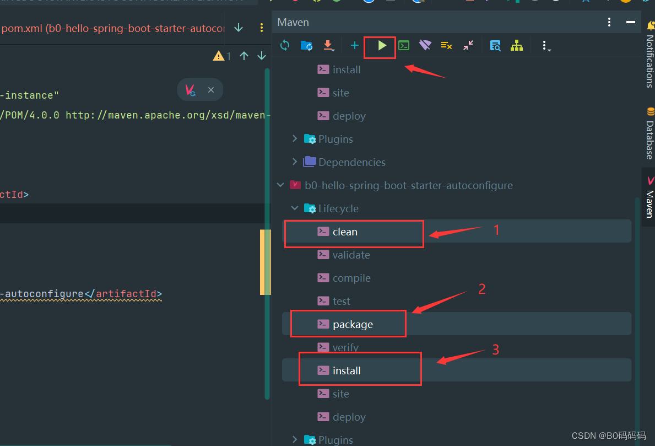
Task: Open Maven dependency analyzer icon
Action: coord(495,45)
